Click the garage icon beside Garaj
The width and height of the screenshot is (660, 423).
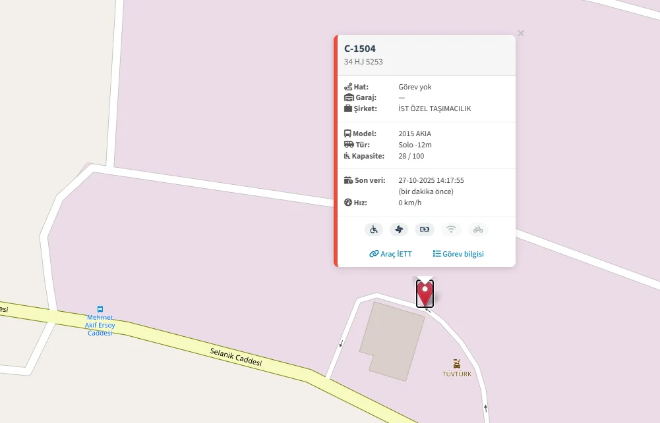pyautogui.click(x=349, y=97)
